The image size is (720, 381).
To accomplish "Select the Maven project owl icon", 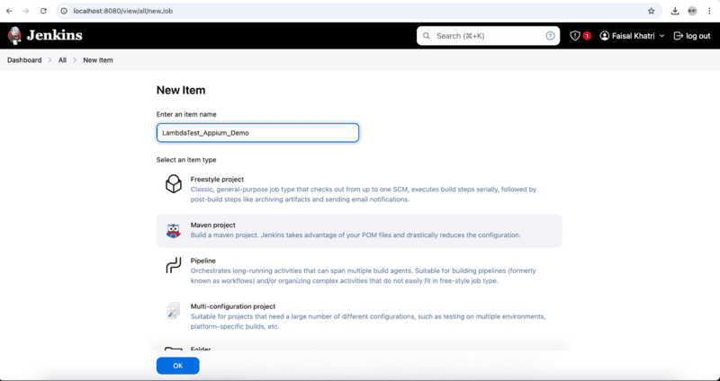I will point(173,231).
